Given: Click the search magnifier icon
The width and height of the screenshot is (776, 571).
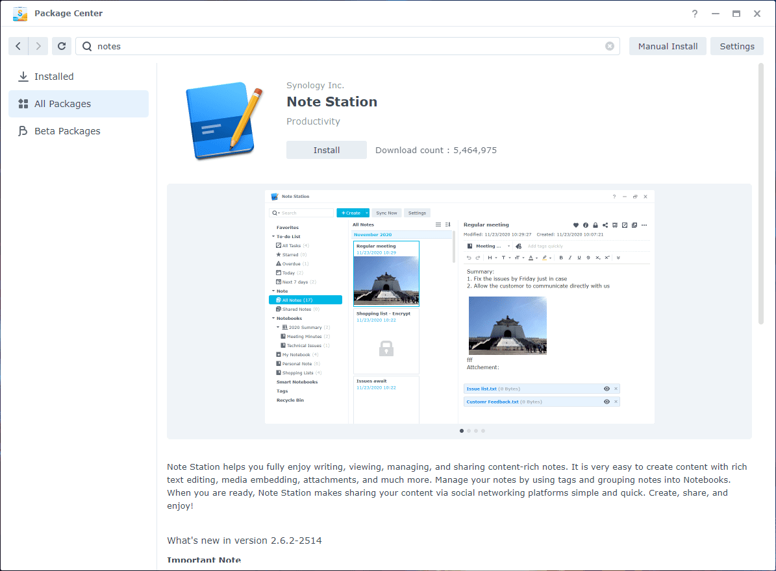Looking at the screenshot, I should [87, 46].
